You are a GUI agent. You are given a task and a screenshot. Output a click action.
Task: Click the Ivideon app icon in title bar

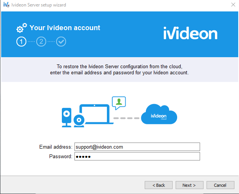(x=6, y=5)
